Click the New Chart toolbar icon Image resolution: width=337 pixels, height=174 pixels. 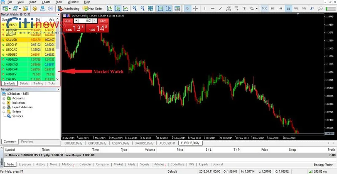[x=5, y=8]
